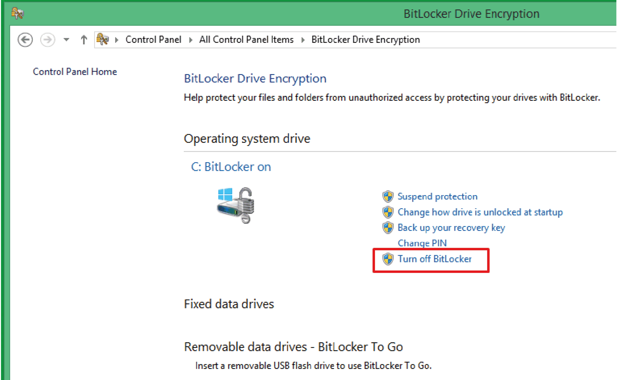Click the Change PIN link
Viewport: 617px width, 380px height.
[x=422, y=243]
